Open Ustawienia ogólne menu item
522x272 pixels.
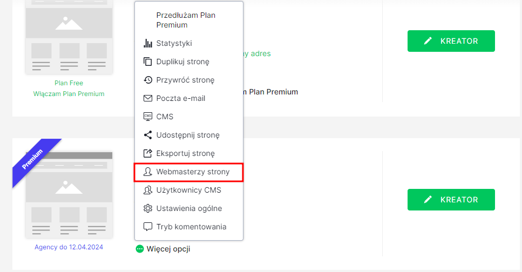189,208
